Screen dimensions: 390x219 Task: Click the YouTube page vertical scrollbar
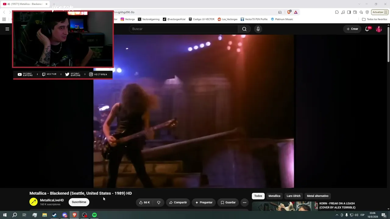click(388, 44)
